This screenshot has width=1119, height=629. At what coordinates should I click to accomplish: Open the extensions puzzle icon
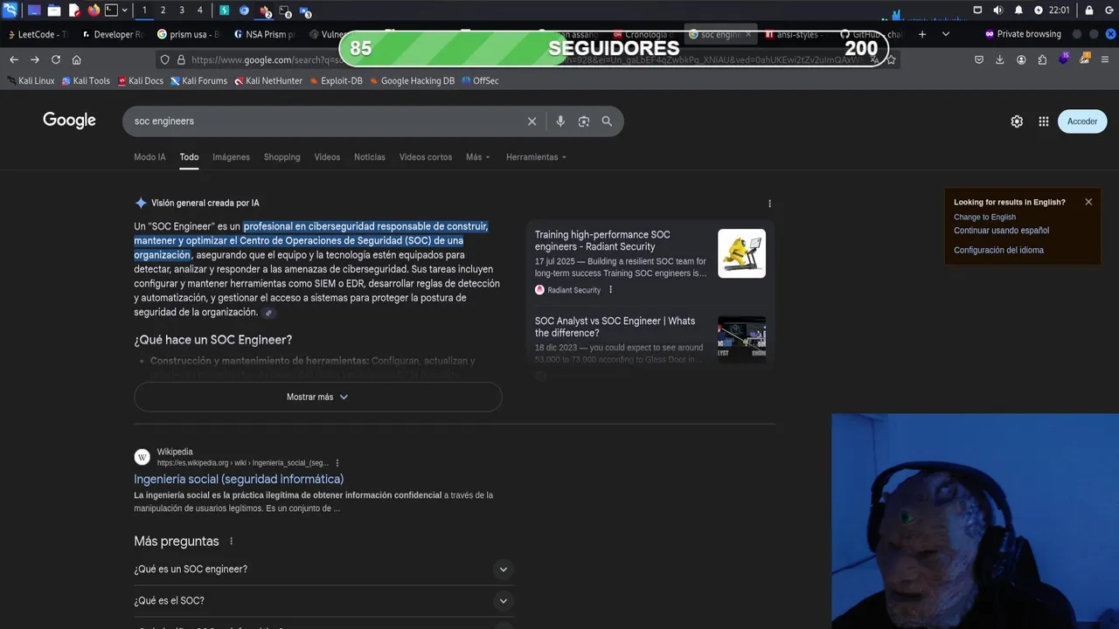(1042, 59)
